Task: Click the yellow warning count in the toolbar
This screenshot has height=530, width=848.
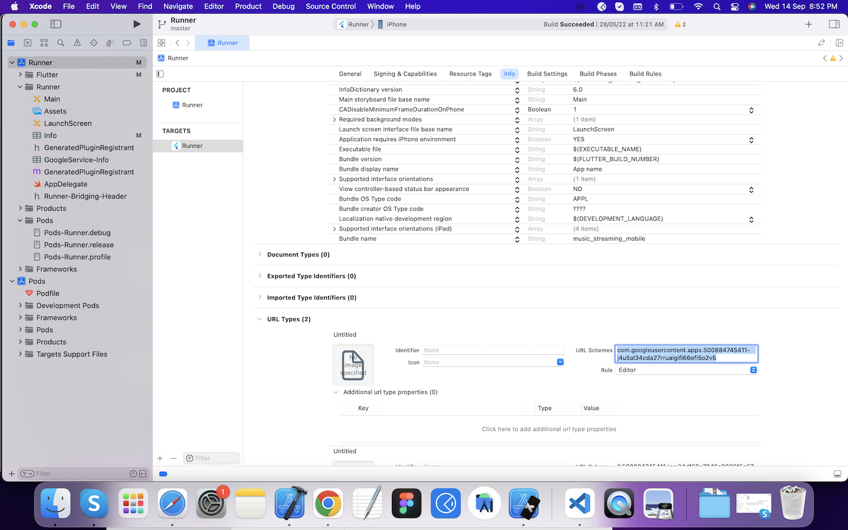Action: point(681,24)
